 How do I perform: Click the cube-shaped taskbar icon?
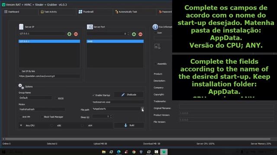(141, 152)
